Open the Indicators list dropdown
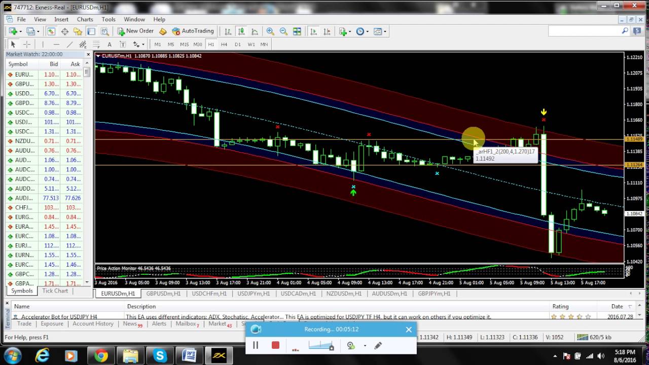This screenshot has width=649, height=365. coord(345,31)
